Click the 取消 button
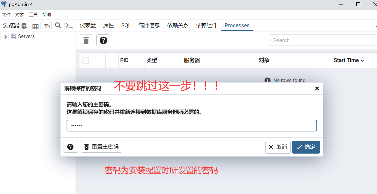This screenshot has height=194, width=377. (x=278, y=147)
